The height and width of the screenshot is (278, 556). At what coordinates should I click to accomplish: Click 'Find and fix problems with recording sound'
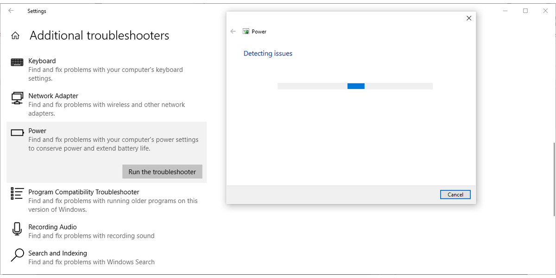click(91, 236)
